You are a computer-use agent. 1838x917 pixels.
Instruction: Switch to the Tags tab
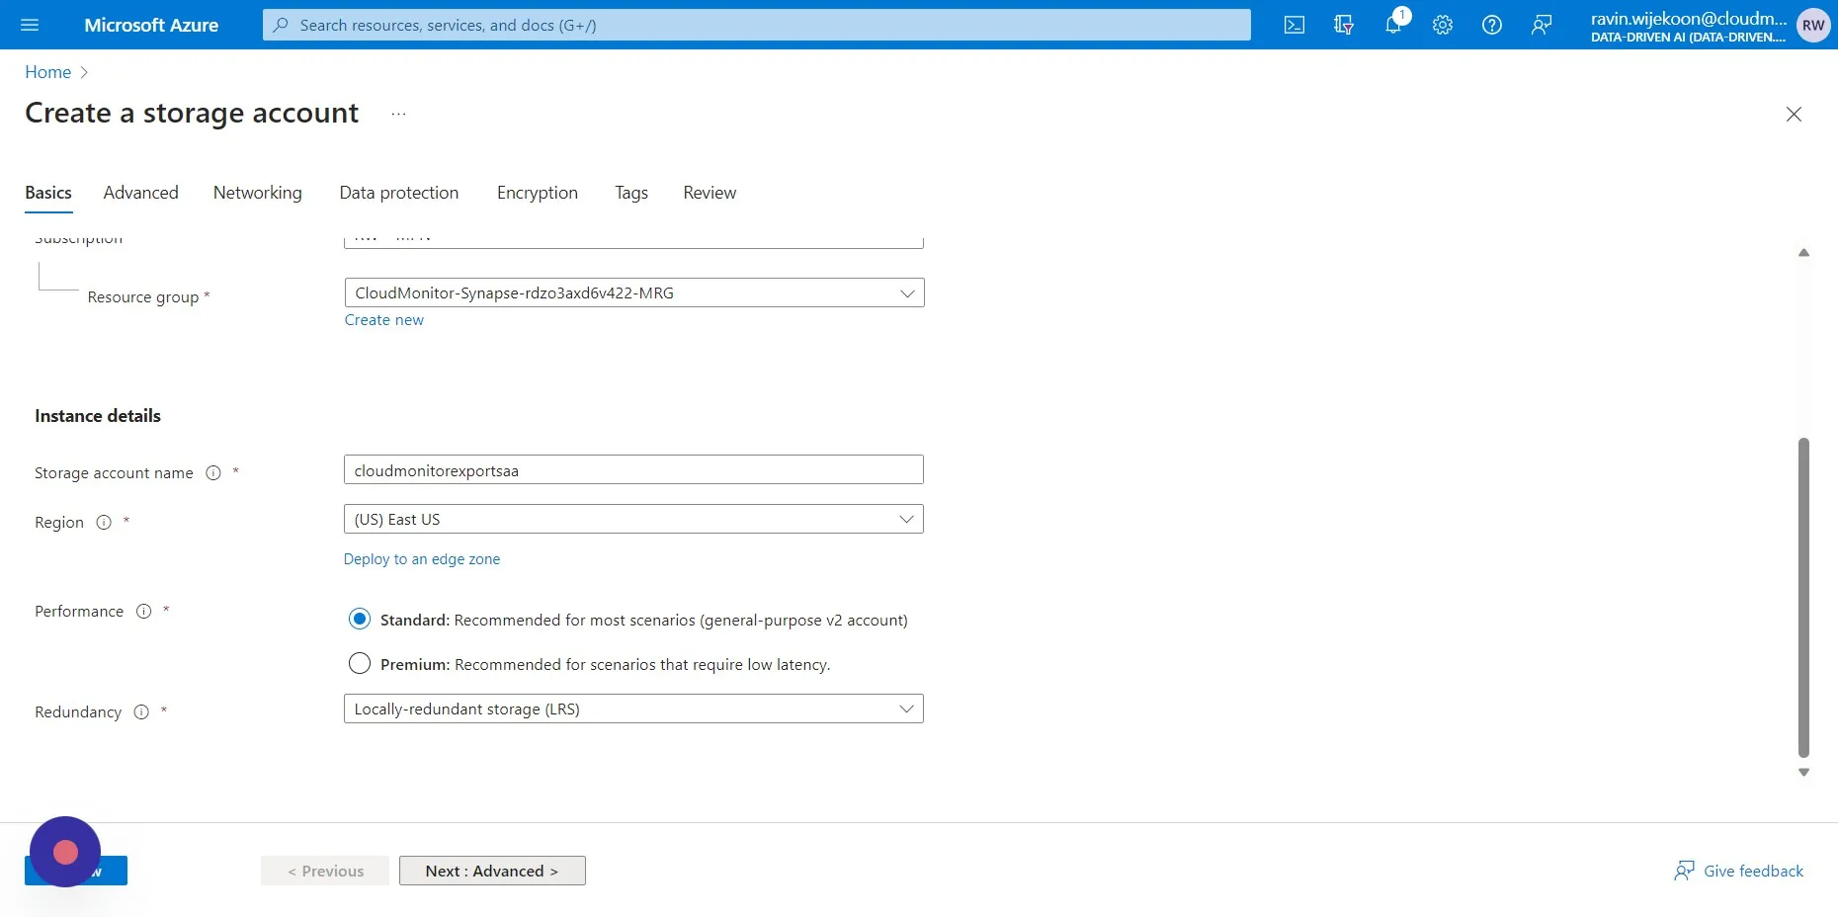click(631, 193)
